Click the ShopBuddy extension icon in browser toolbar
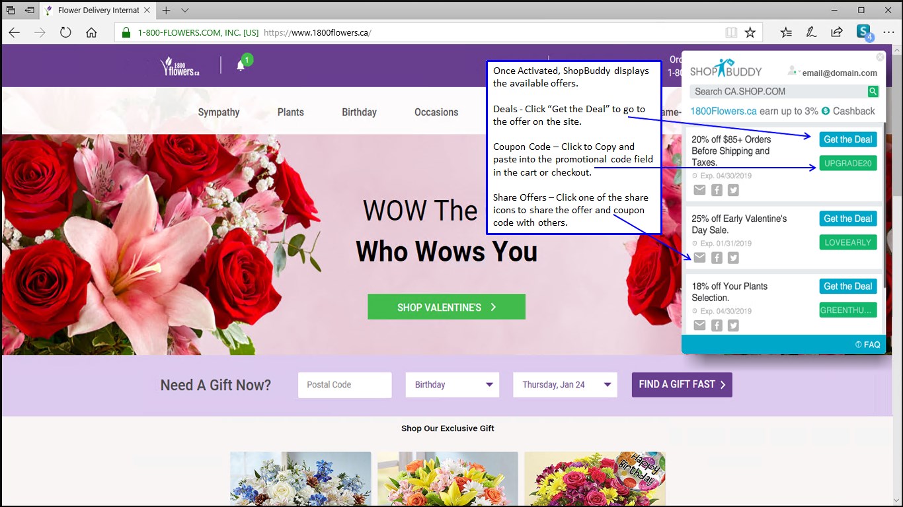The width and height of the screenshot is (903, 507). click(864, 32)
